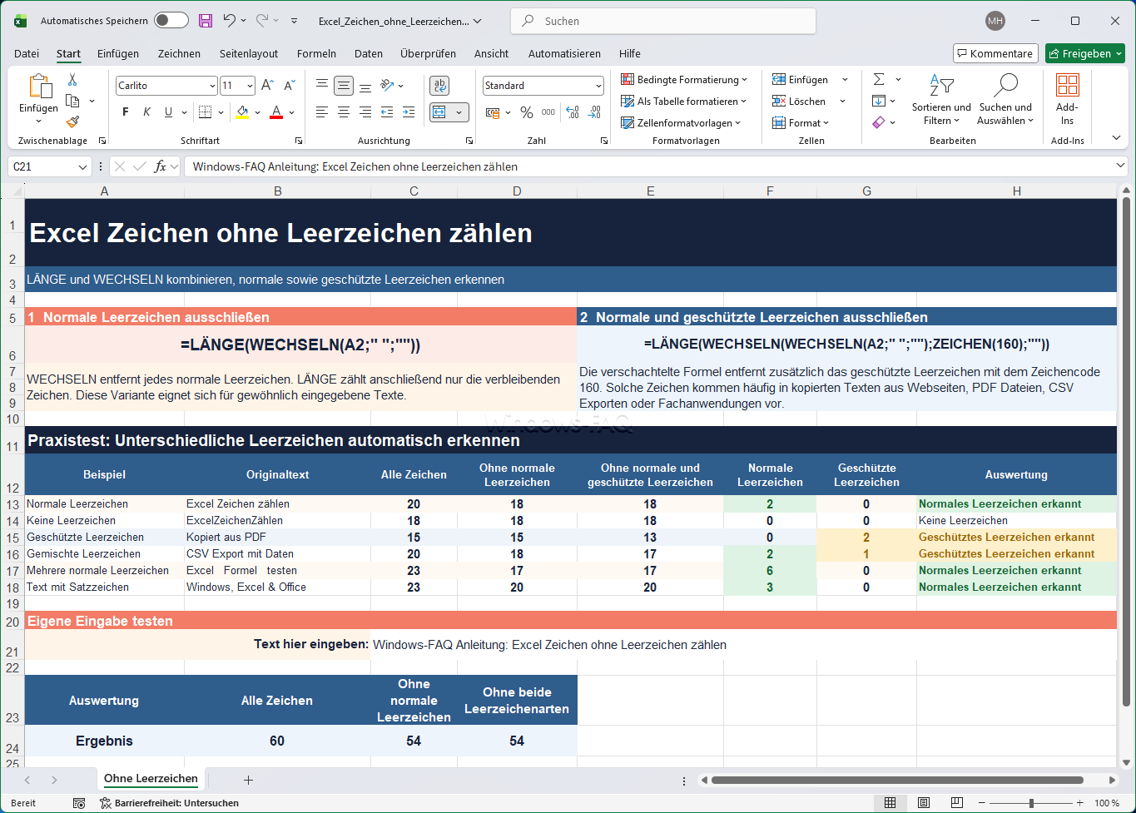Viewport: 1136px width, 813px height.
Task: Open the Formeln ribbon tab
Action: click(x=316, y=53)
